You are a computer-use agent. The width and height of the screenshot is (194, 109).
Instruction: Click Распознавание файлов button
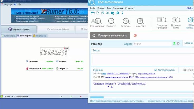[56, 29]
